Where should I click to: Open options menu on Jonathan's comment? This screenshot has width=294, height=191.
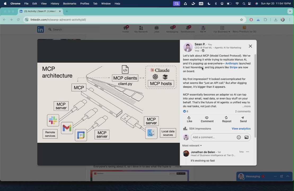[x=248, y=152]
